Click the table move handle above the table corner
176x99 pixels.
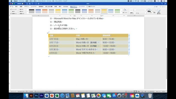pyautogui.click(x=48, y=33)
